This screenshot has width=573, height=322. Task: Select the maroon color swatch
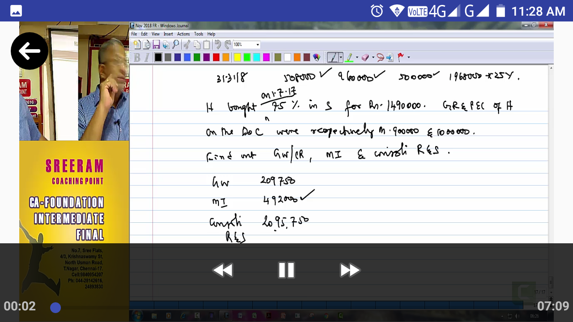tap(307, 57)
